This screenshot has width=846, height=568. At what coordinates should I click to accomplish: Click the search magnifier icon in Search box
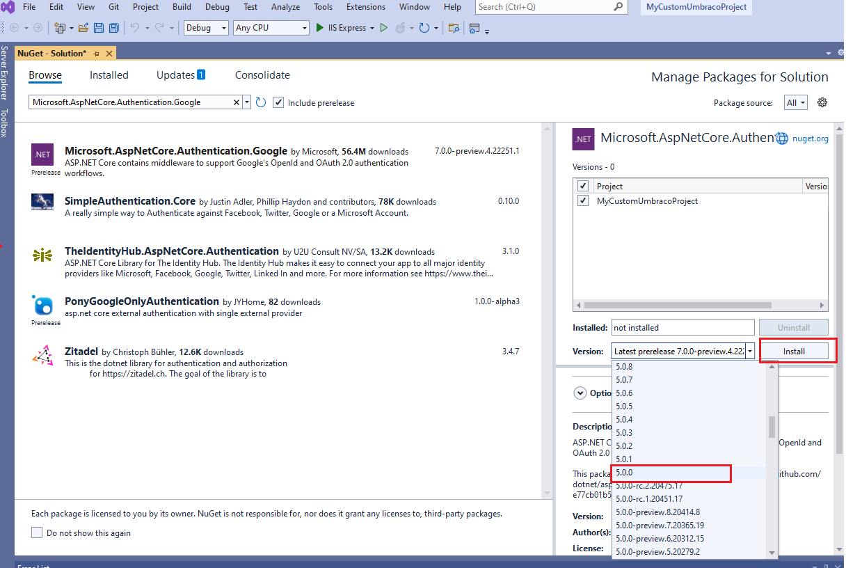(618, 7)
